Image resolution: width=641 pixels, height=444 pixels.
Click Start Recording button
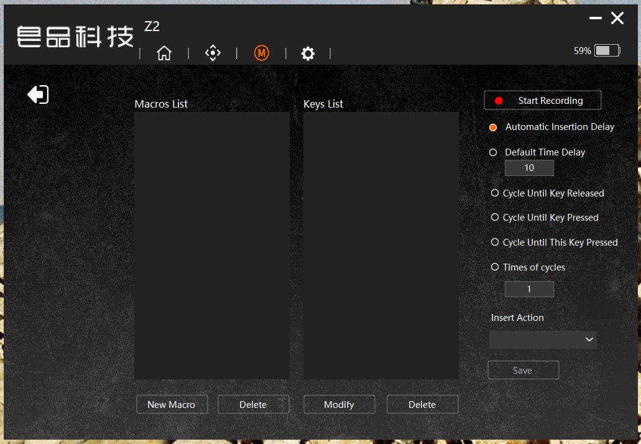tap(543, 100)
